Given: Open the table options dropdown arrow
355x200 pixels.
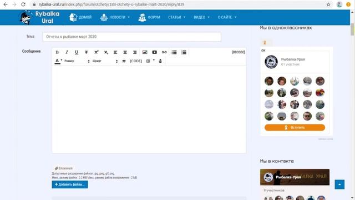Looking at the screenshot, I should [x=154, y=61].
